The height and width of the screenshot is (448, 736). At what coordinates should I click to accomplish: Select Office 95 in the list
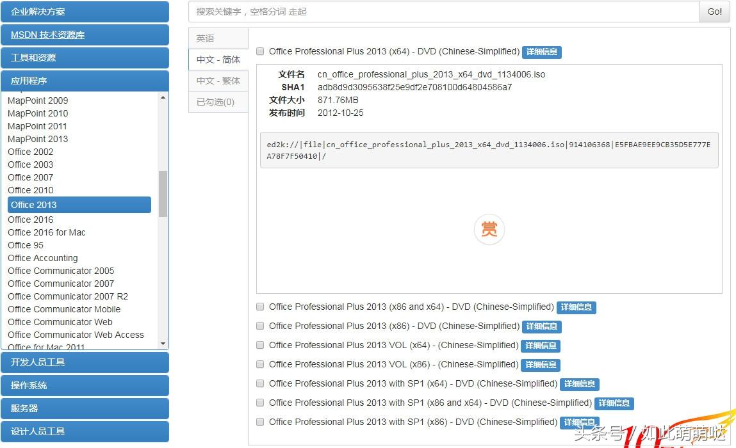[x=26, y=245]
